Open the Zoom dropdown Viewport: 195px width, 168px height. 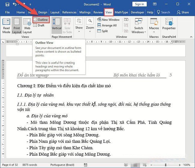[x=90, y=25]
